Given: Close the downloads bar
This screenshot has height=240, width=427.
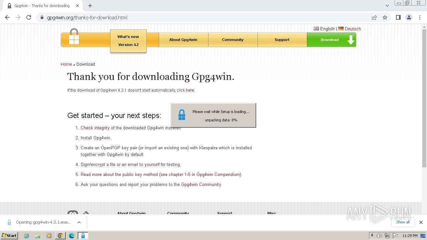Looking at the screenshot, I should point(421,222).
